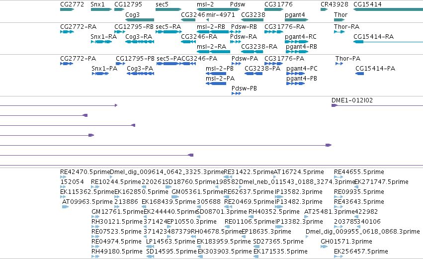423x259 pixels.
Task: Select the msl-2-RA transcript glyph
Action: (213, 52)
